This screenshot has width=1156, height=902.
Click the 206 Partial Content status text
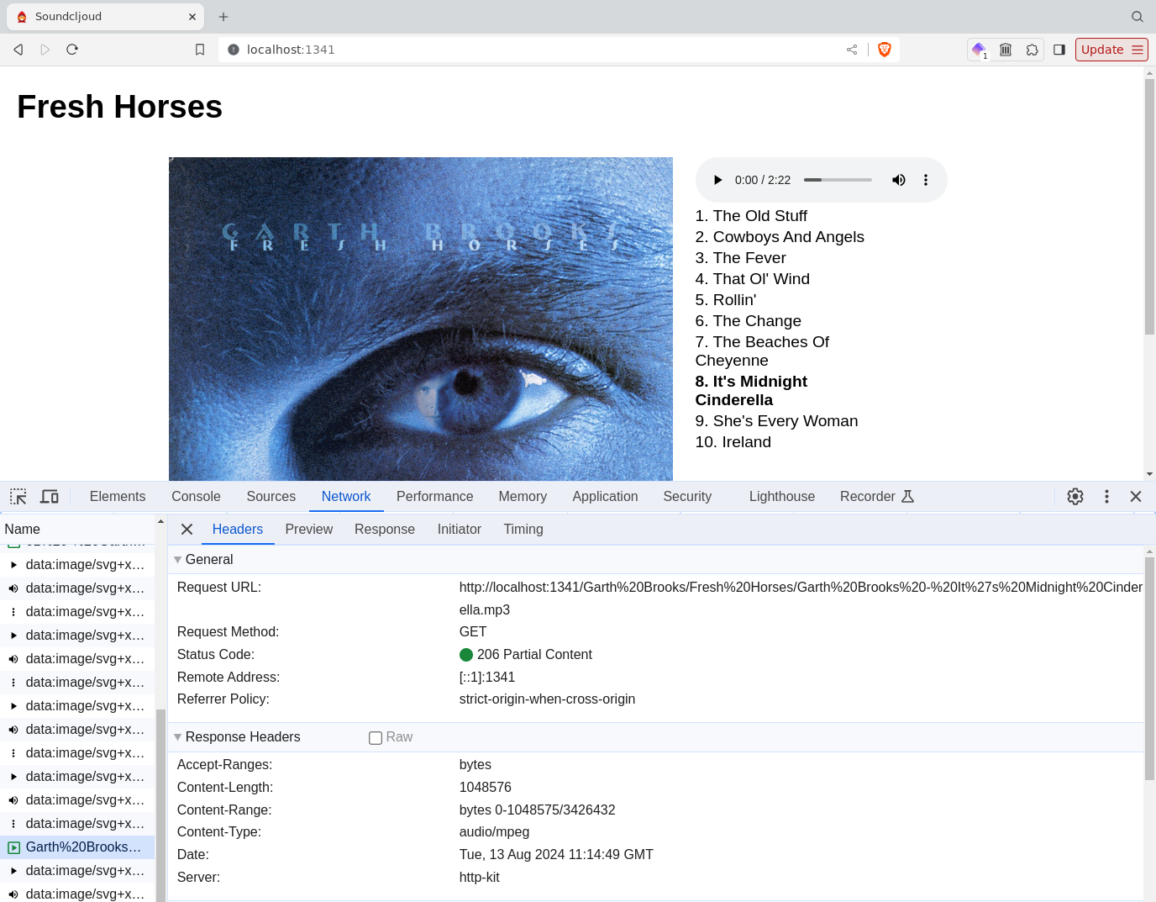point(534,655)
